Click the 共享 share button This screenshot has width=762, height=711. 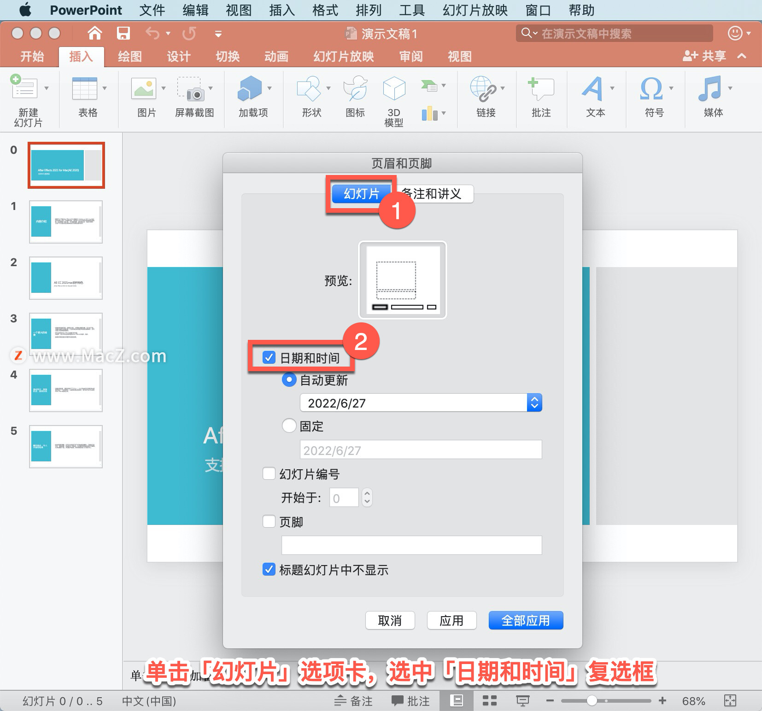coord(704,56)
